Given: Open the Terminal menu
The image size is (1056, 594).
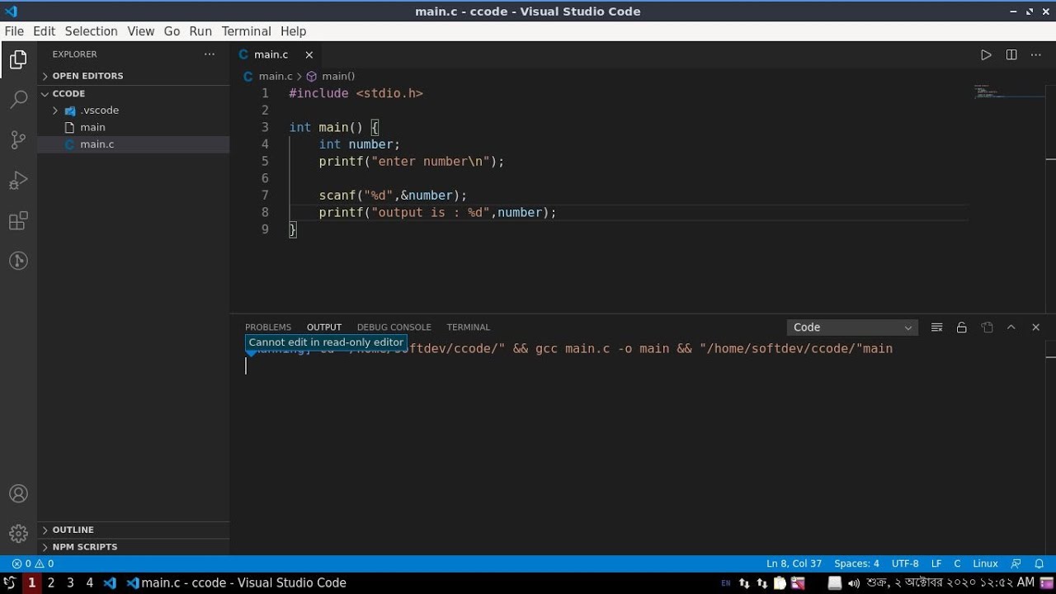Looking at the screenshot, I should pos(246,31).
